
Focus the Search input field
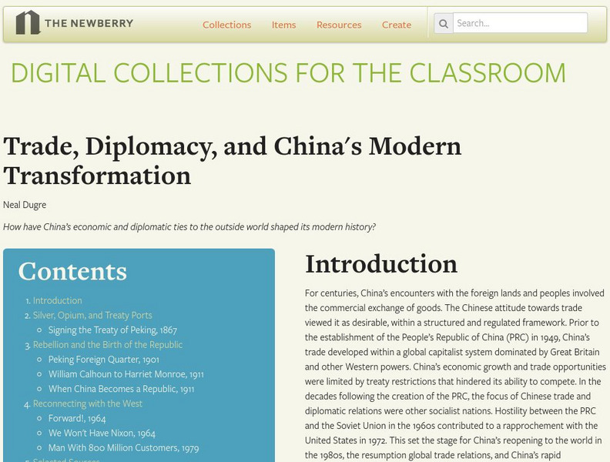point(520,23)
